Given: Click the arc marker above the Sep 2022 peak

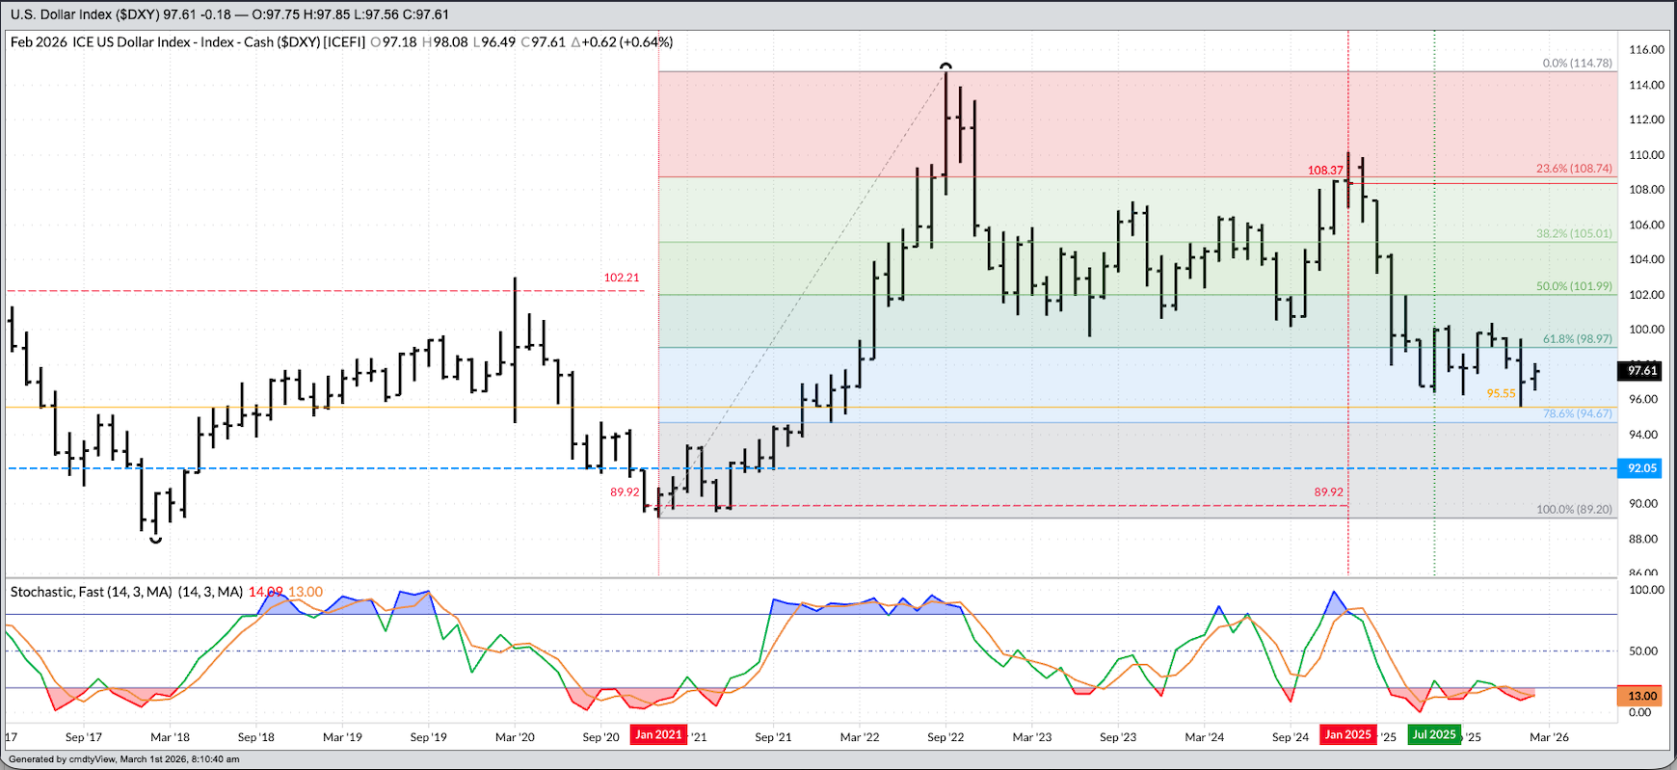Looking at the screenshot, I should [945, 66].
